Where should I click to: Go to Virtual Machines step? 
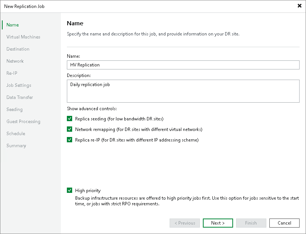click(x=23, y=37)
